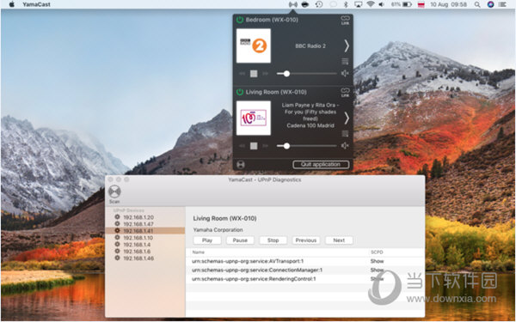Open Spotlight search in menu bar
Screen dimensions: 516x322
click(x=477, y=4)
